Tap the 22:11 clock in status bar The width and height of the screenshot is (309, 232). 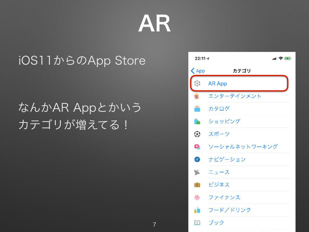pos(200,58)
